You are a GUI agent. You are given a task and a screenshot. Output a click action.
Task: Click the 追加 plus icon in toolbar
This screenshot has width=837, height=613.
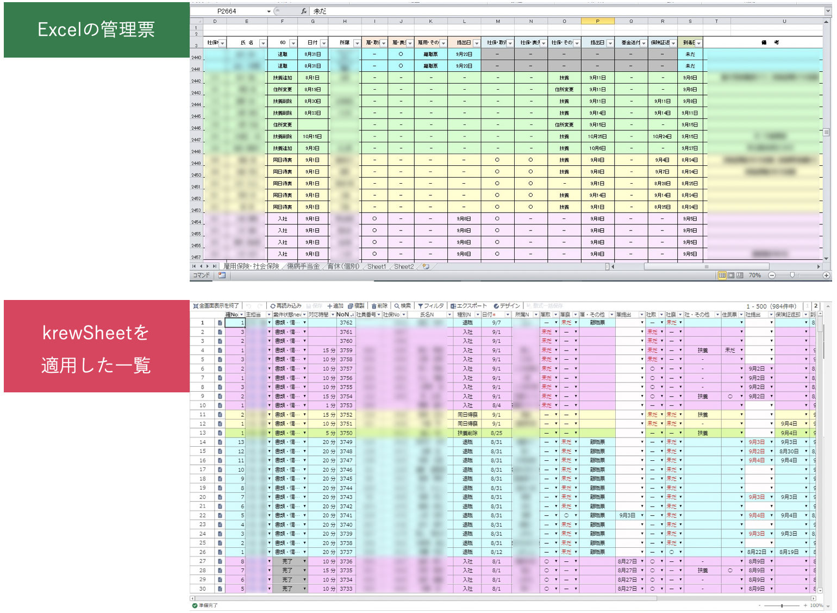(329, 306)
